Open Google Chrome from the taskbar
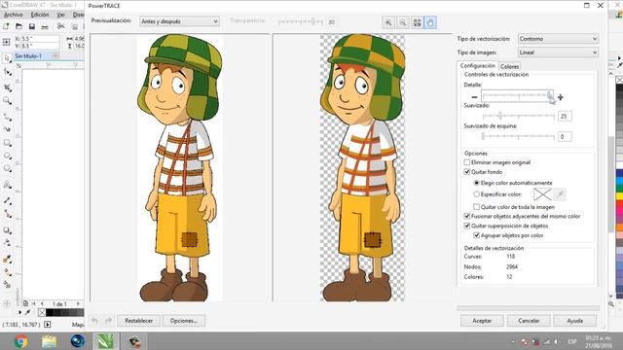623x350 pixels. coord(21,341)
